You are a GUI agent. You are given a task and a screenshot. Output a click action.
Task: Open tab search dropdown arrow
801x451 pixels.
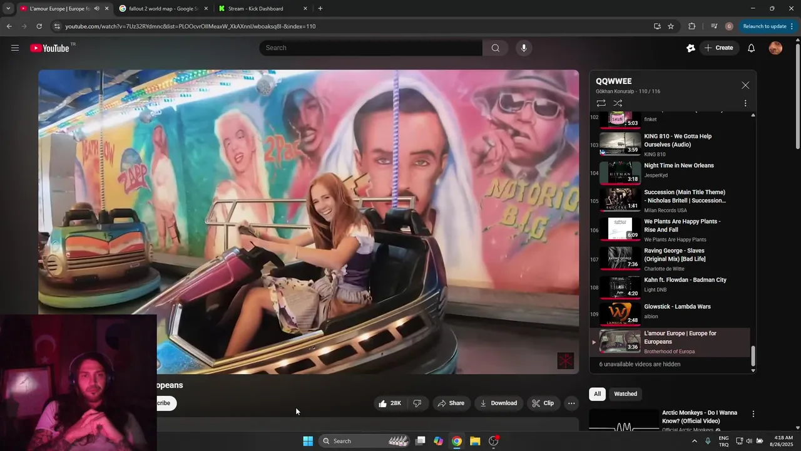coord(8,9)
